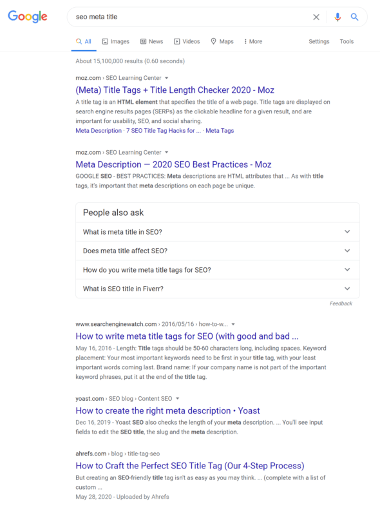Click the Feedback link under questions
The height and width of the screenshot is (509, 380).
point(341,303)
